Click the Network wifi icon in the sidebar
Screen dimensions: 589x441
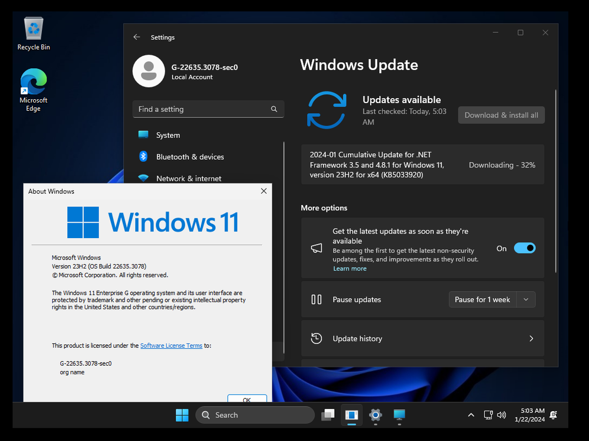coord(143,178)
